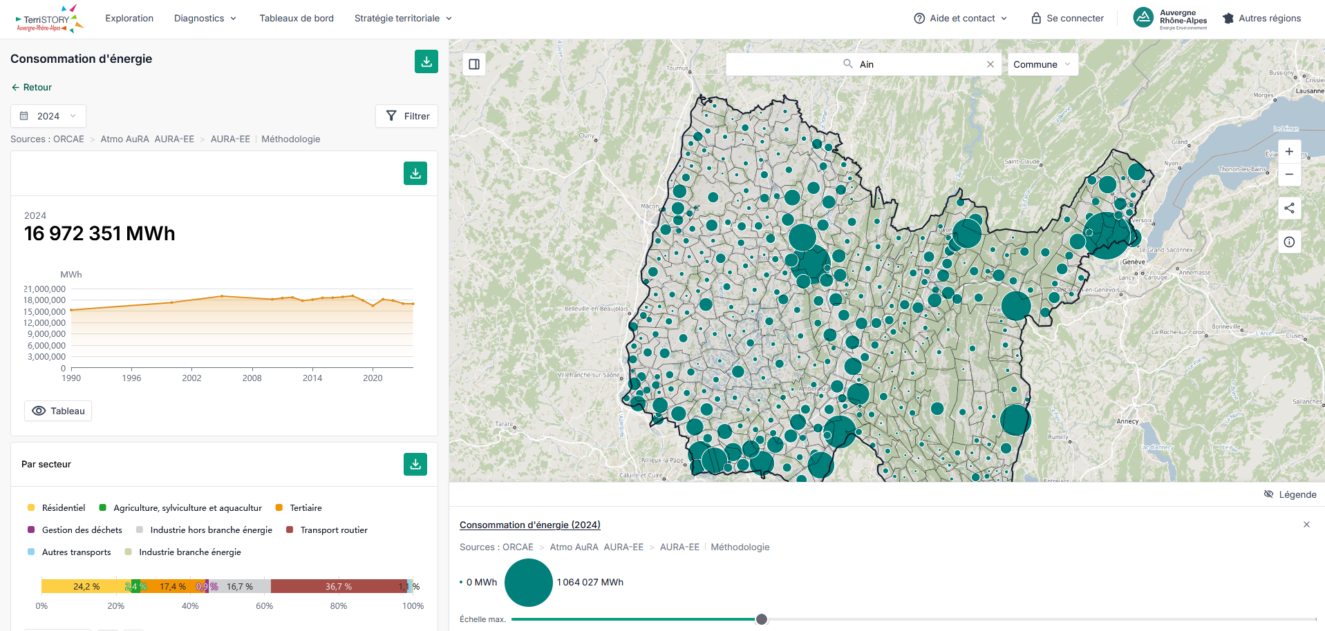This screenshot has height=631, width=1325.
Task: Open the map information icon
Action: [x=1289, y=242]
